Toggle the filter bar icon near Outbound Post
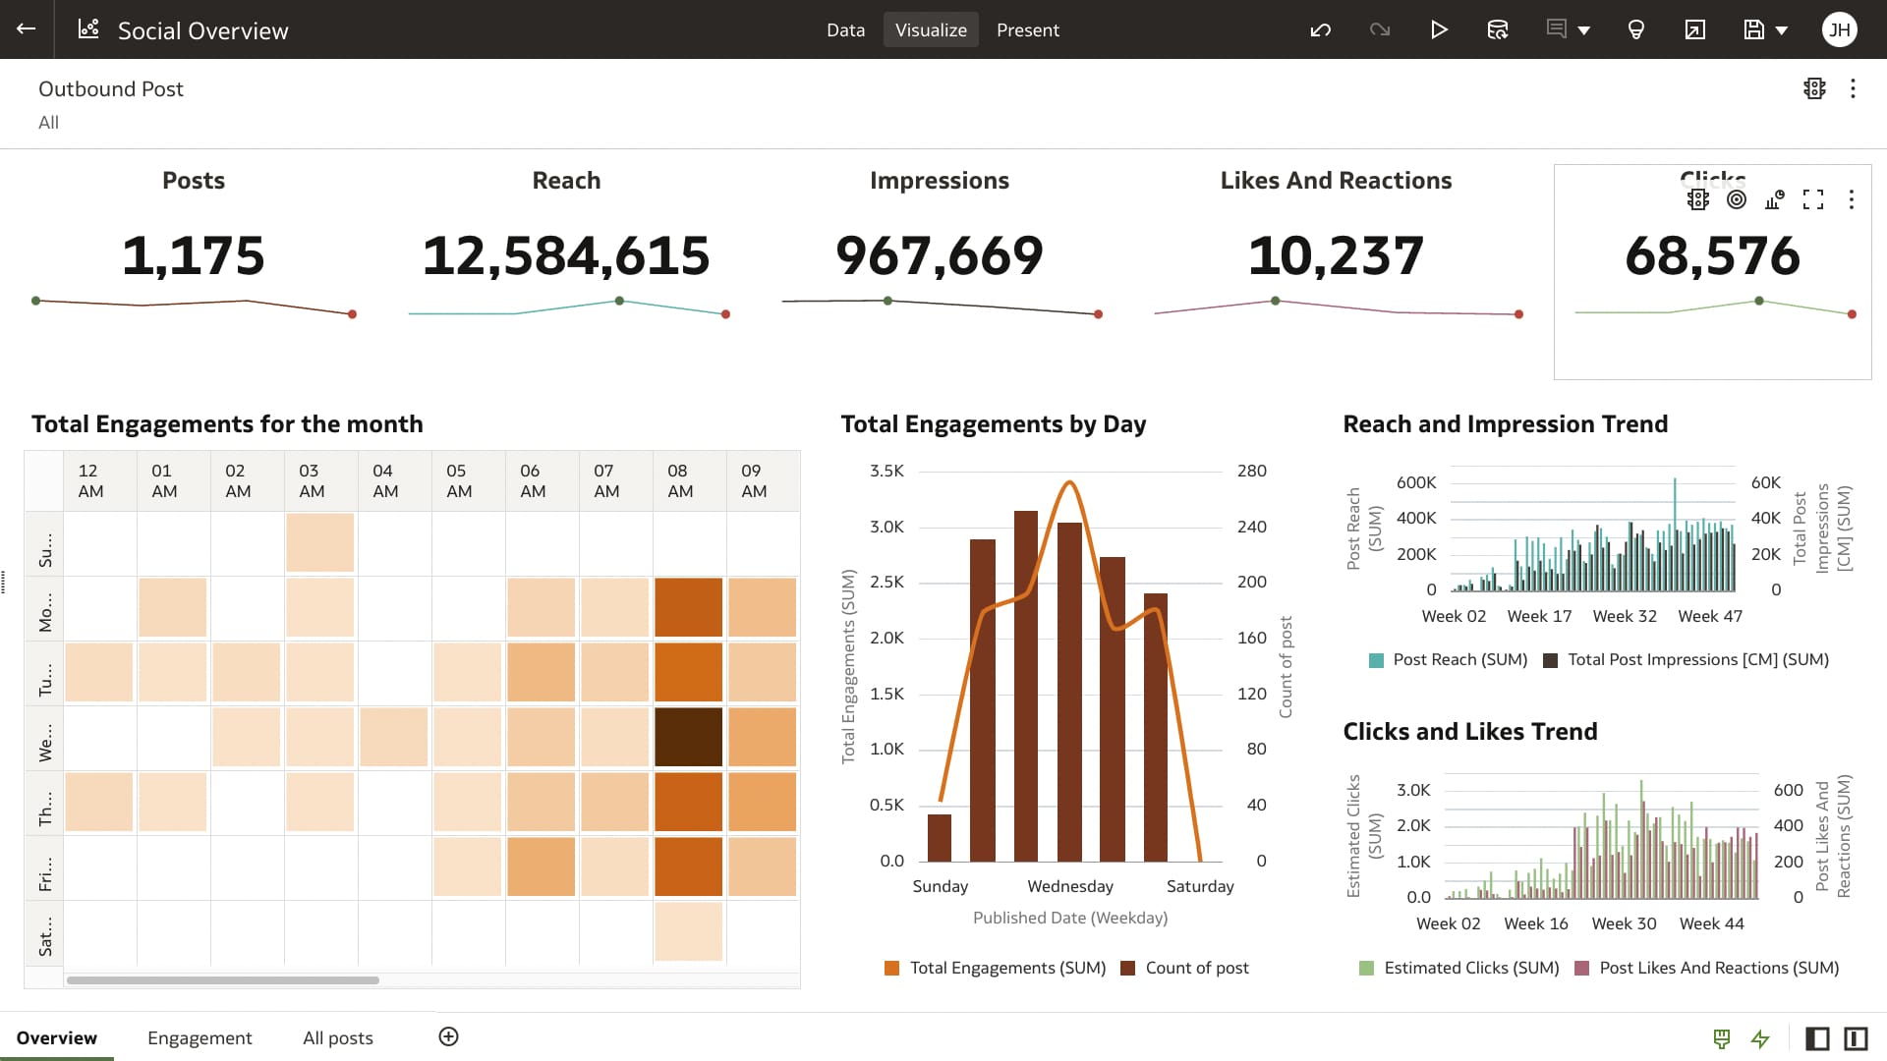1887x1061 pixels. tap(1814, 87)
